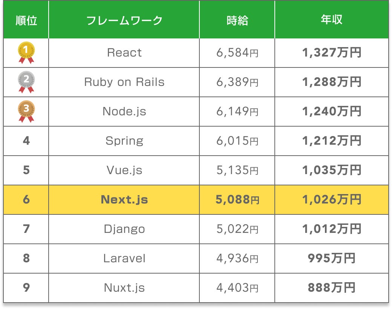Click the 5,088円 hourly wage cell
Viewport: 392px width, 309px height.
[237, 199]
